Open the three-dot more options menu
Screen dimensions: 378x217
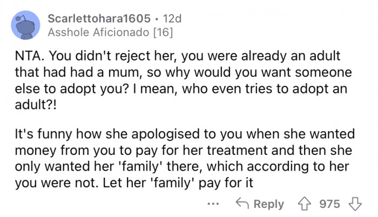coord(213,204)
